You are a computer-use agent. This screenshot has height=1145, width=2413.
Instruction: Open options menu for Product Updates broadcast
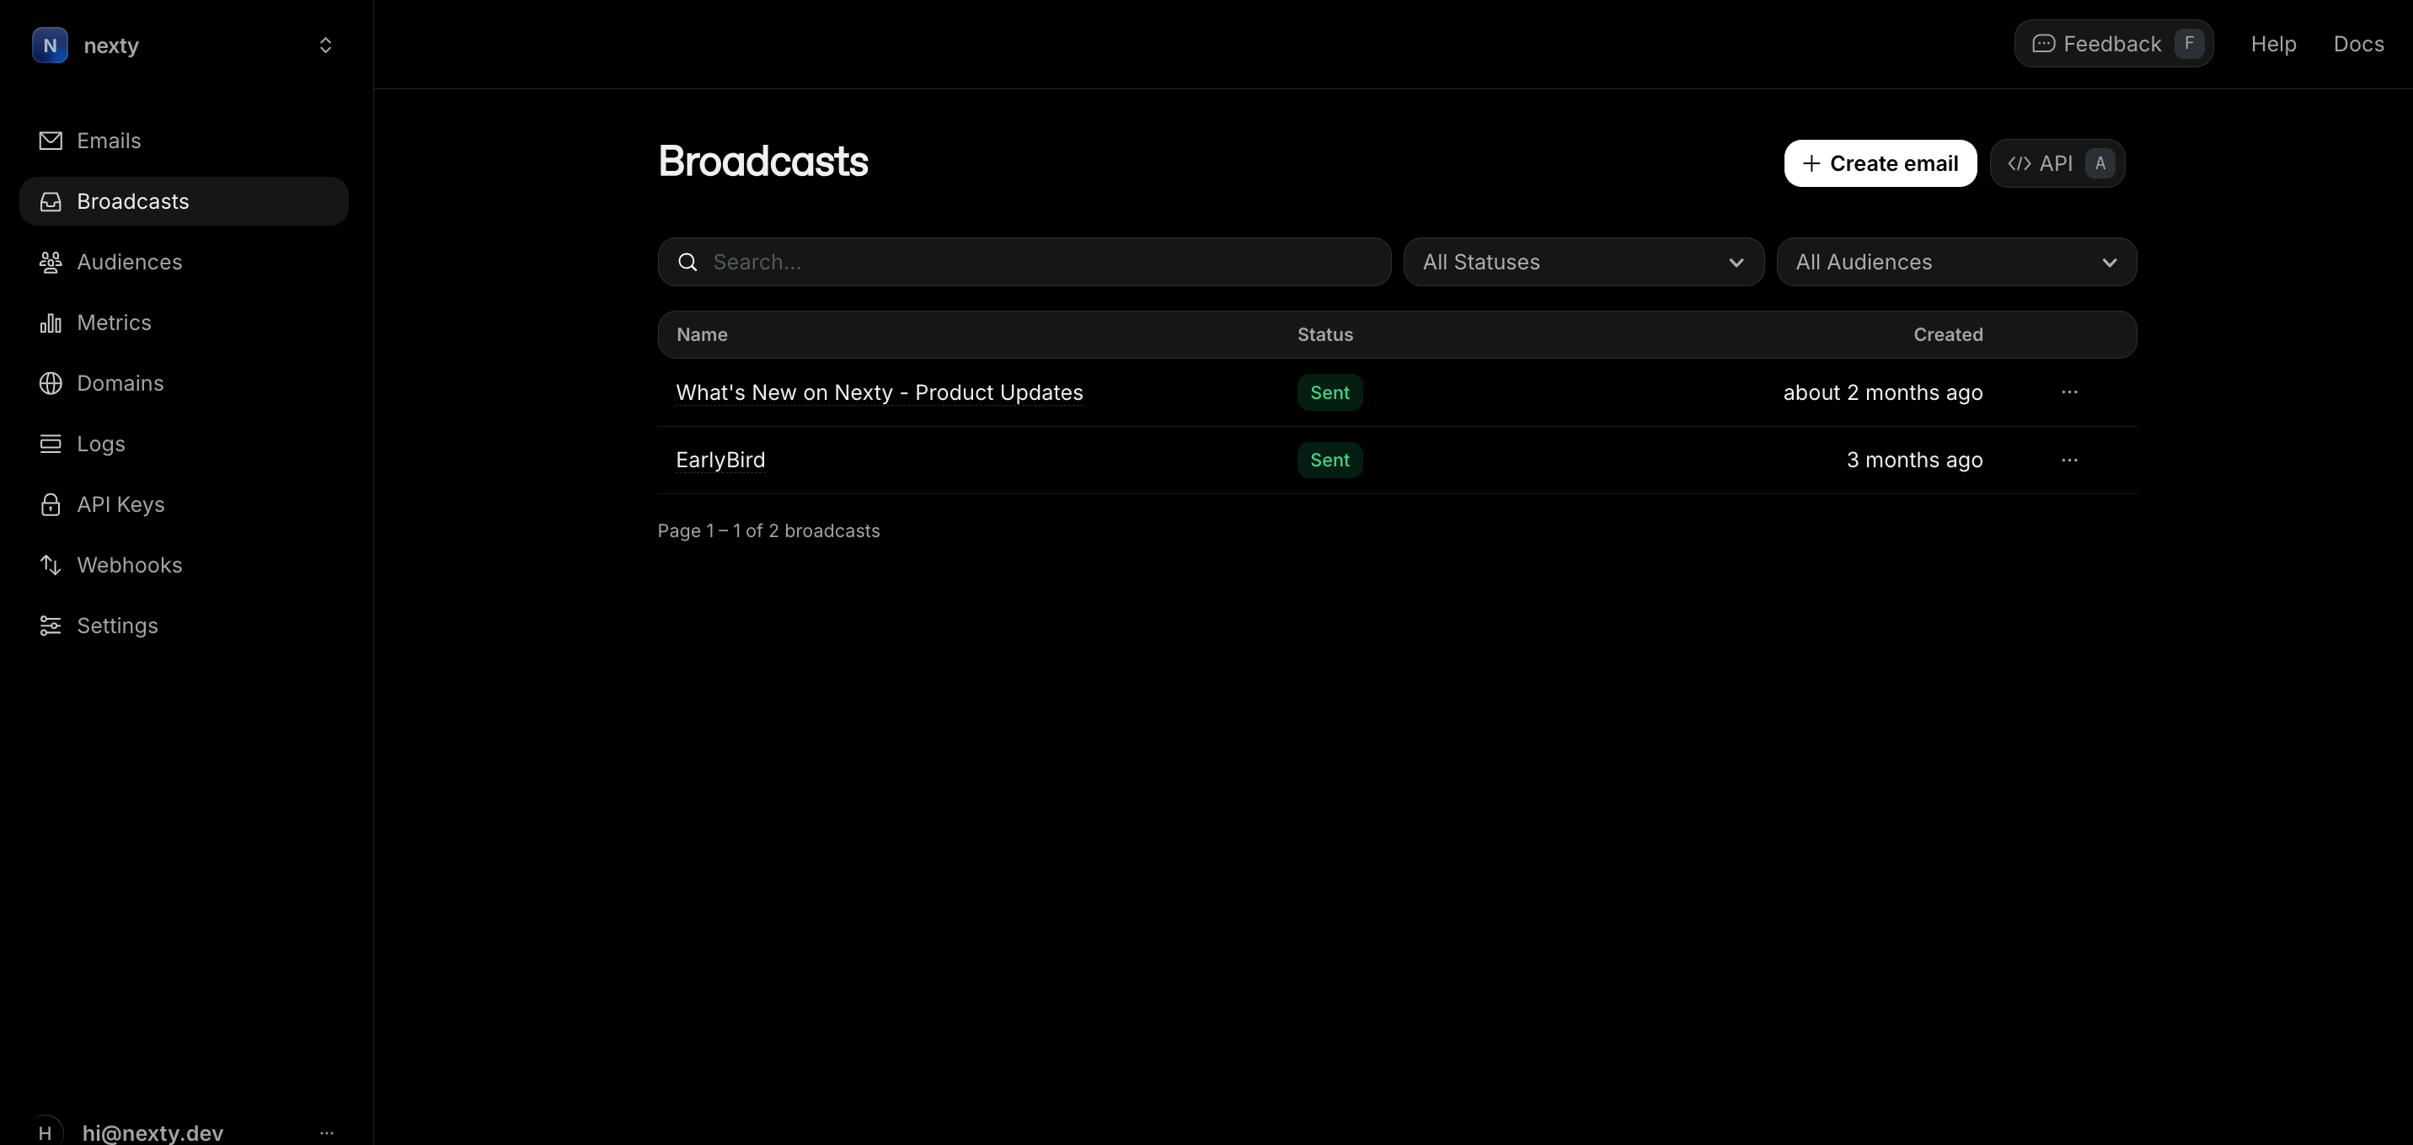click(x=2069, y=392)
